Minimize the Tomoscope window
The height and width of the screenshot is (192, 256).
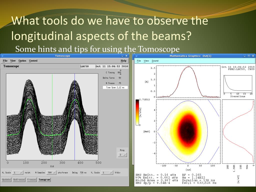[x=122, y=56]
